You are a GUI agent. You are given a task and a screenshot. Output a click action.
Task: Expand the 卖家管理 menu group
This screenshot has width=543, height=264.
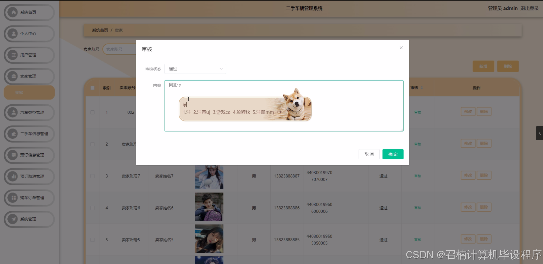[29, 76]
